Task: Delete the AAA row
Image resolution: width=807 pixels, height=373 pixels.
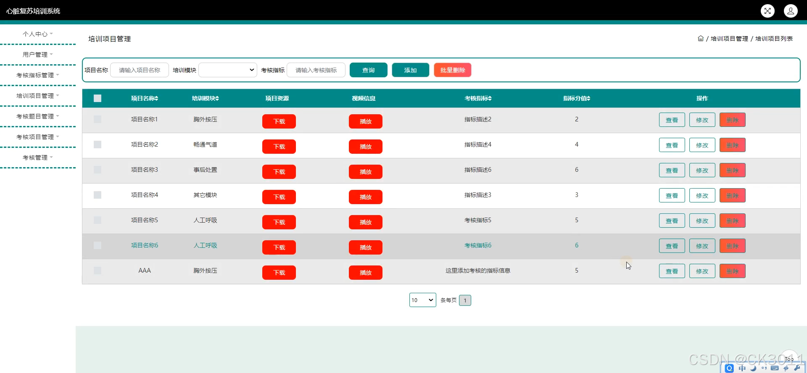Action: click(x=733, y=271)
